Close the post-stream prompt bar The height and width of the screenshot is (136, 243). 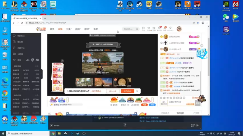tap(137, 91)
